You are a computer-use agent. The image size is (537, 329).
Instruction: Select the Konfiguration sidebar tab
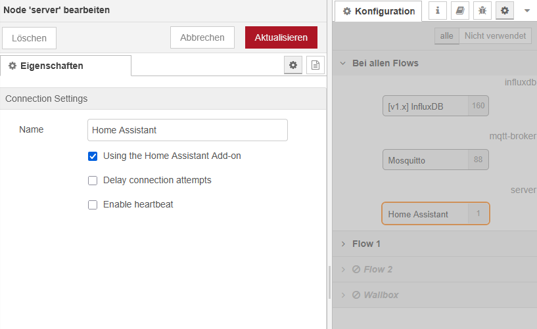379,11
